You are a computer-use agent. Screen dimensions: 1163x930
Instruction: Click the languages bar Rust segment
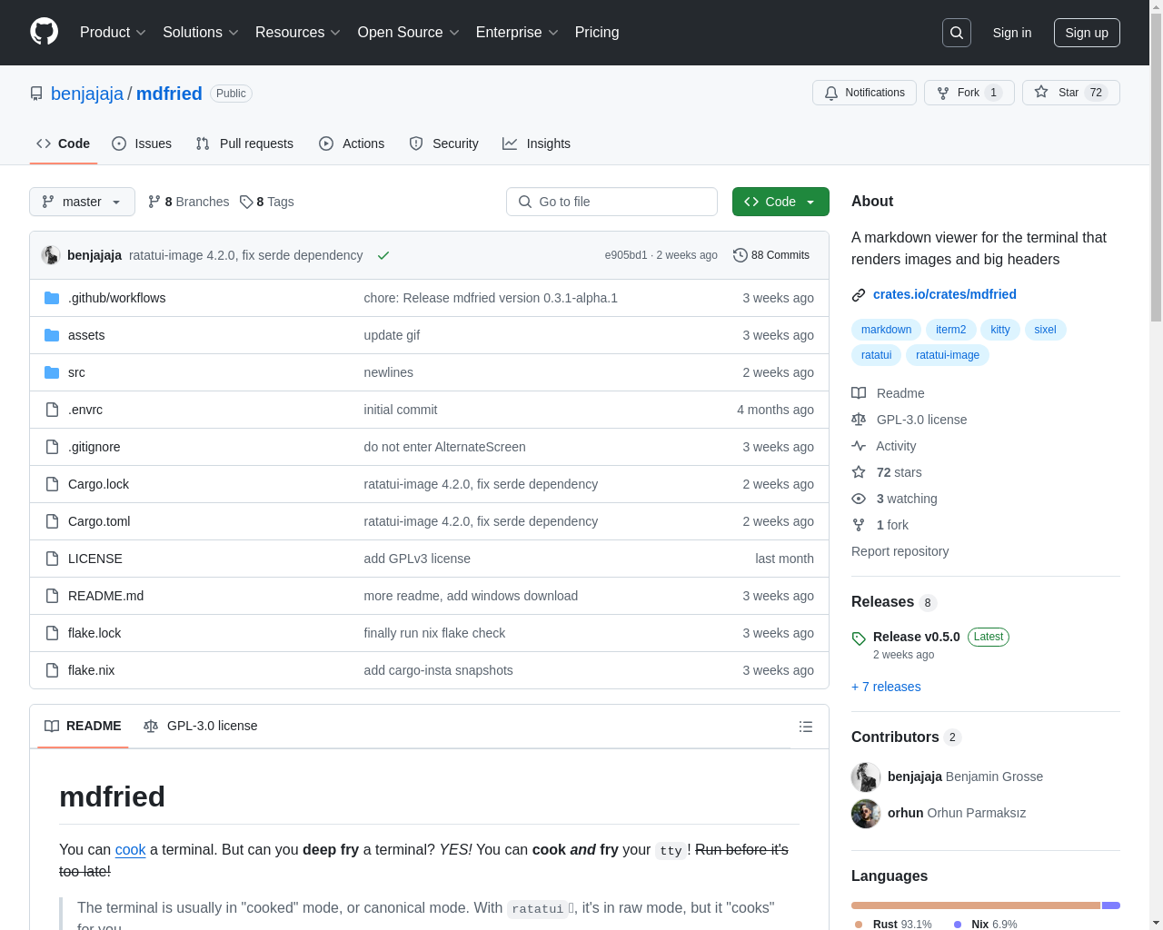pyautogui.click(x=976, y=905)
